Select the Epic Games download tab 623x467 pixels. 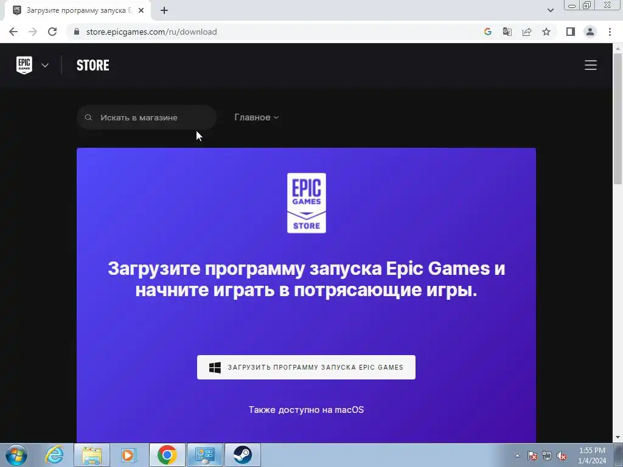coord(77,10)
